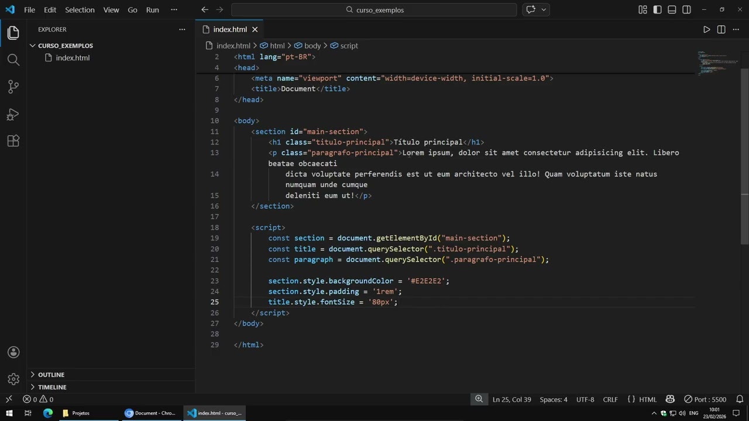Toggle the bottom Panel
Viewport: 749px width, 421px height.
(x=672, y=9)
